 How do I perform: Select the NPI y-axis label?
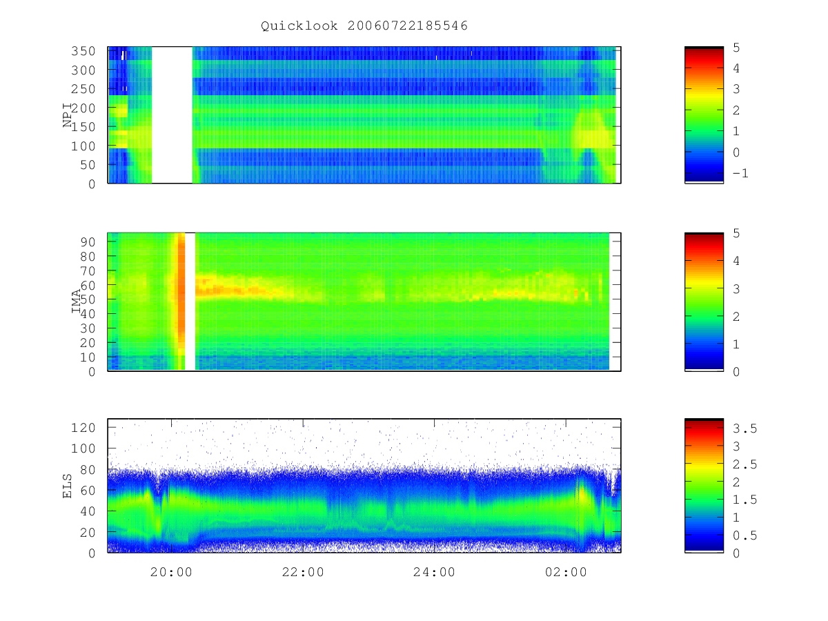tap(68, 115)
